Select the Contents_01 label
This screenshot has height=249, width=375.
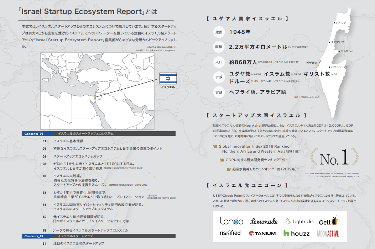pyautogui.click(x=34, y=134)
